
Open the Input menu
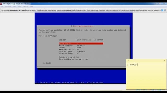coord(19,6)
